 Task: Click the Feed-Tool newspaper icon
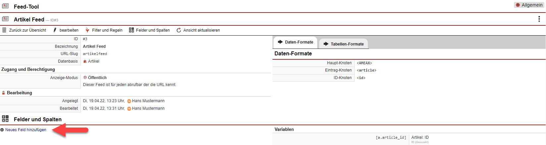(5, 6)
